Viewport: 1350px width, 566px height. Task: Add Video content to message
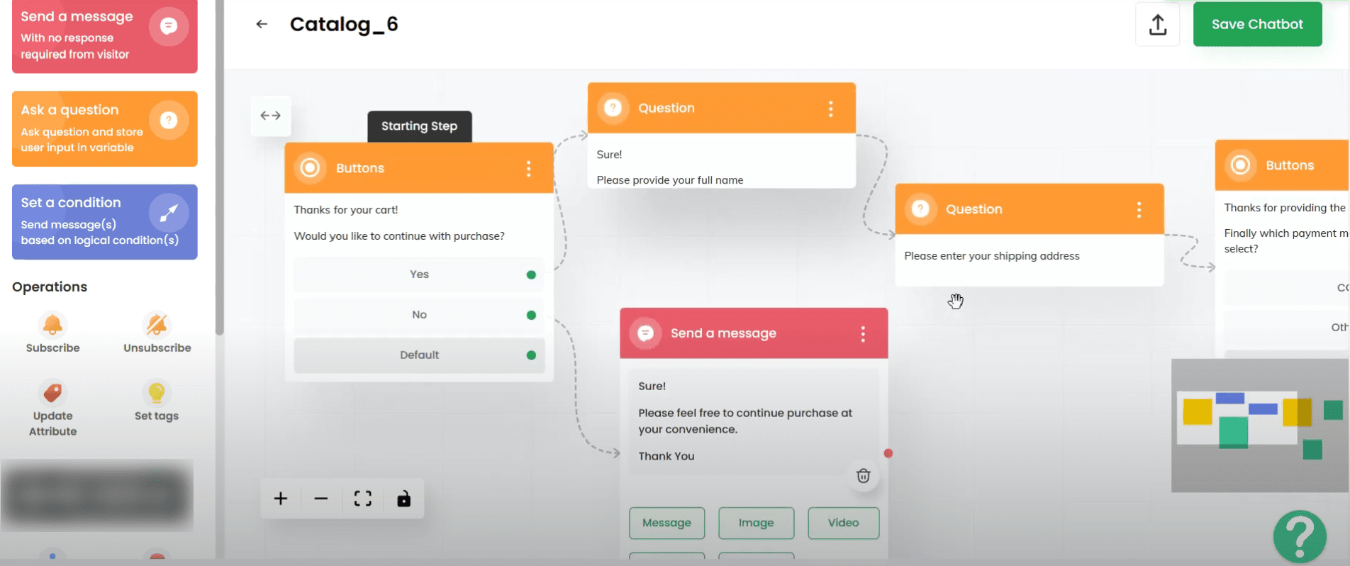coord(843,523)
